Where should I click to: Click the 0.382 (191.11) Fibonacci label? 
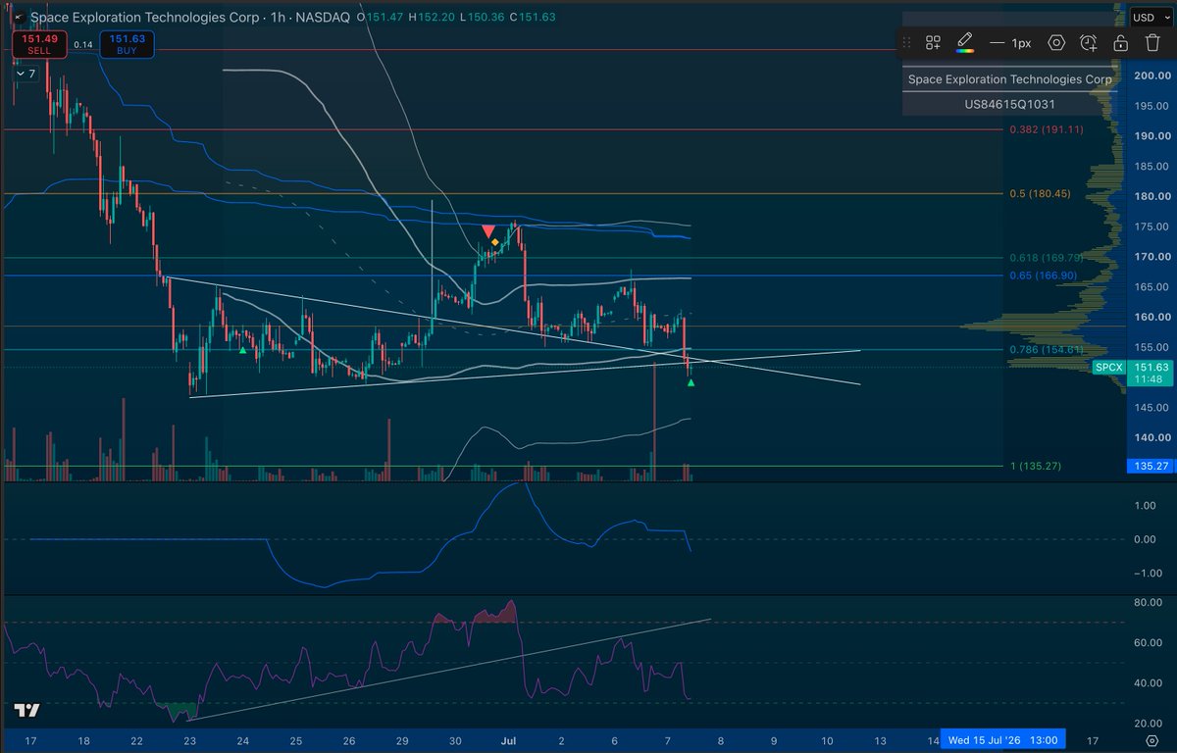[1047, 129]
